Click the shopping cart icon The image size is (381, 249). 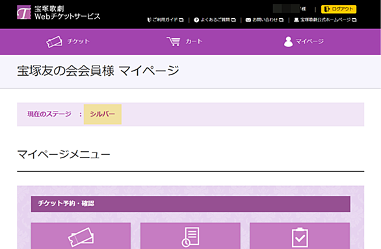click(x=174, y=41)
